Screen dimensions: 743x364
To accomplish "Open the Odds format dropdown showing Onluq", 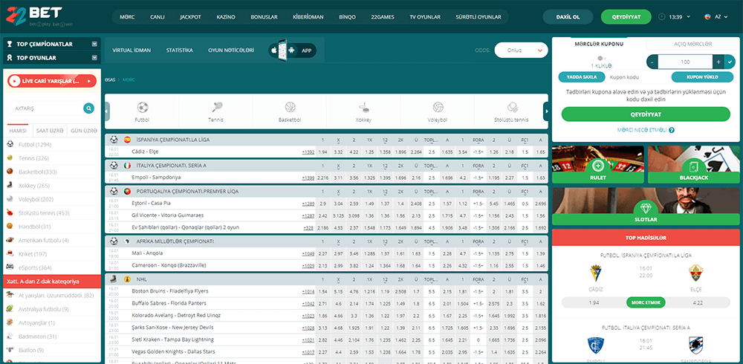I will coord(521,51).
